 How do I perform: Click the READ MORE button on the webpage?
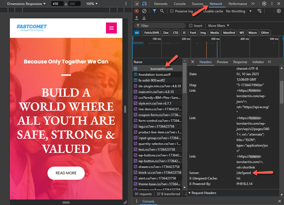click(x=66, y=173)
